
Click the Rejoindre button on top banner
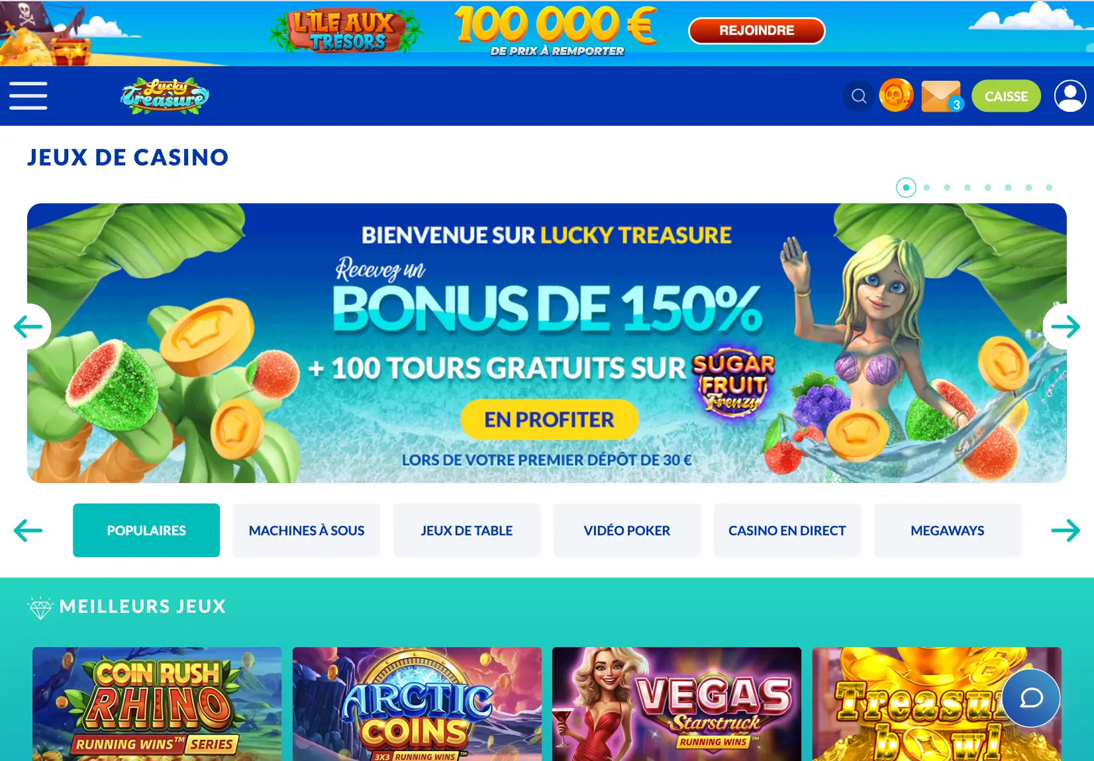[757, 30]
